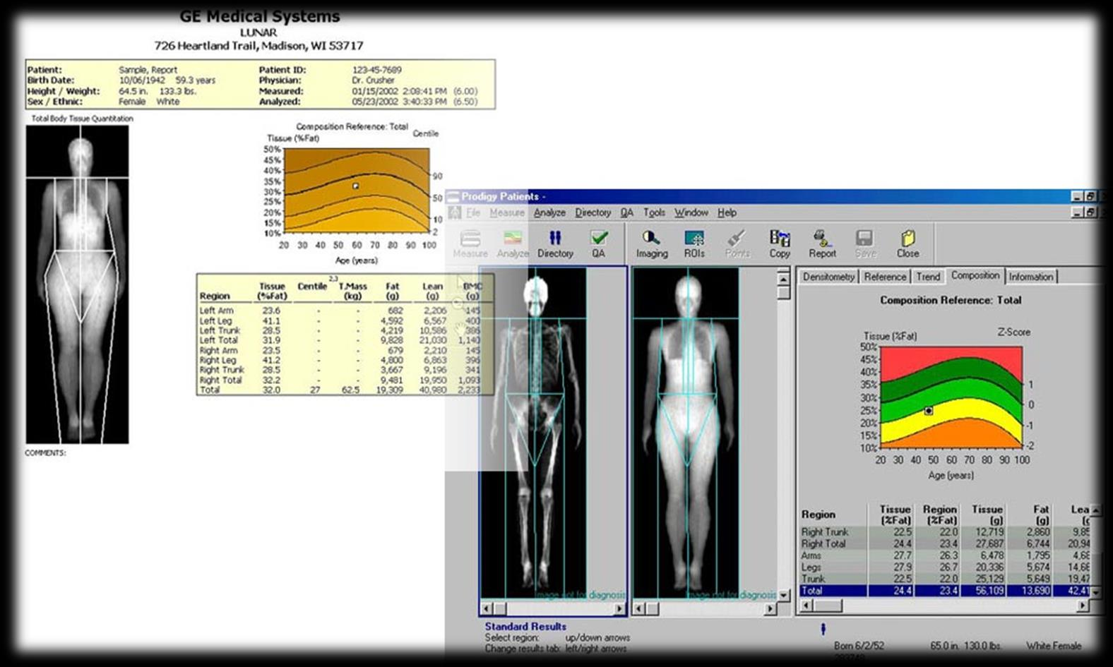This screenshot has width=1113, height=667.
Task: Switch to the Reference tab
Action: pos(885,277)
